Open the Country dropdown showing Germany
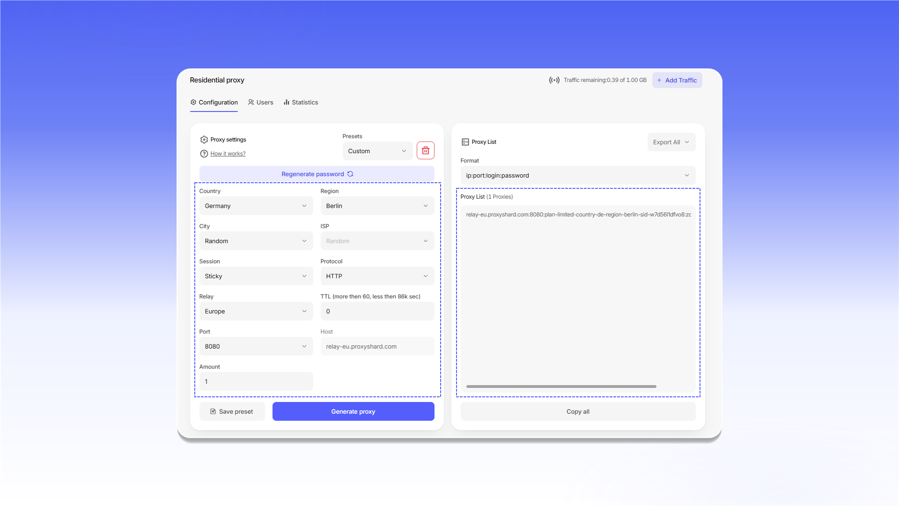Viewport: 899px width, 506px height. pyautogui.click(x=256, y=206)
